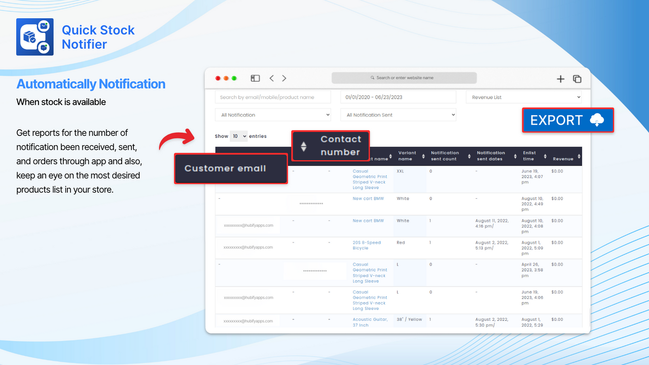Click the browser forward arrow
The width and height of the screenshot is (649, 365).
[284, 78]
